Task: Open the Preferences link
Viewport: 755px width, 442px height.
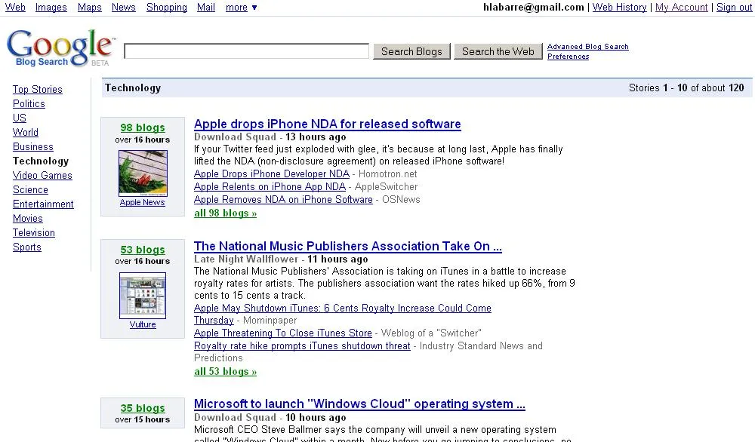Action: [569, 57]
